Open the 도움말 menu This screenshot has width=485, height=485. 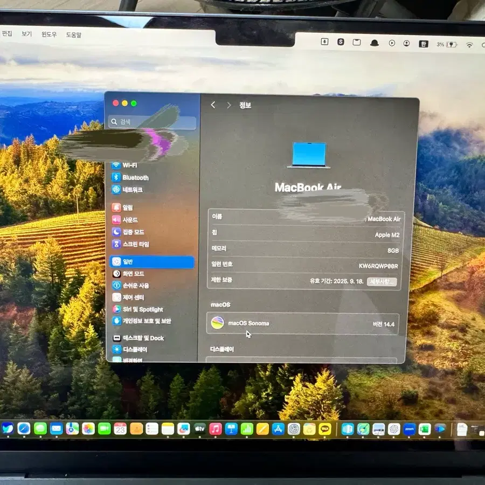point(74,34)
